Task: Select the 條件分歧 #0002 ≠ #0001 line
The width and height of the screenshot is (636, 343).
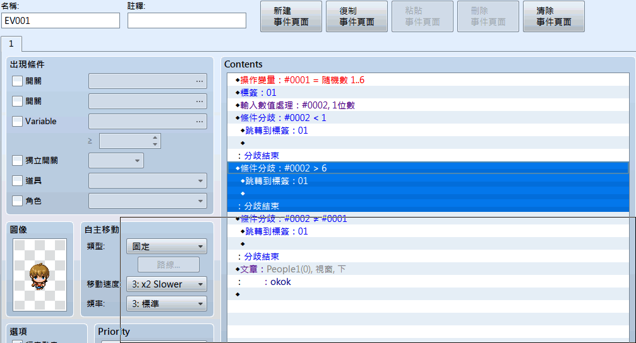Action: coord(428,219)
